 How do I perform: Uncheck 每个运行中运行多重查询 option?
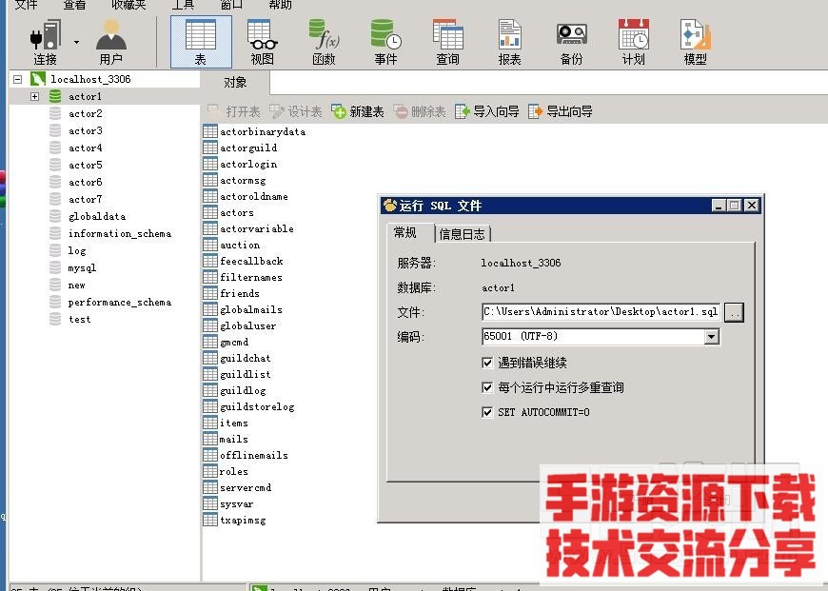point(488,387)
